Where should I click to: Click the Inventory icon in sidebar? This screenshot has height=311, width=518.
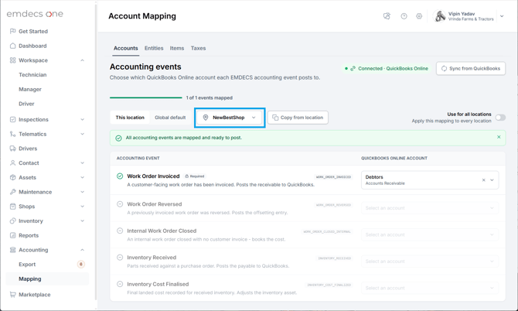click(12, 220)
